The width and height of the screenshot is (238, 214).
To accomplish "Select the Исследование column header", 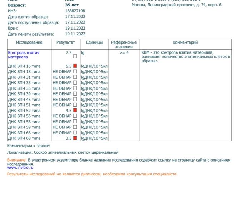I will [x=29, y=42].
